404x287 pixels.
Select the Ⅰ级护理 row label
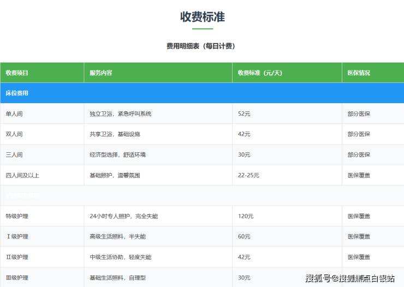pos(17,237)
